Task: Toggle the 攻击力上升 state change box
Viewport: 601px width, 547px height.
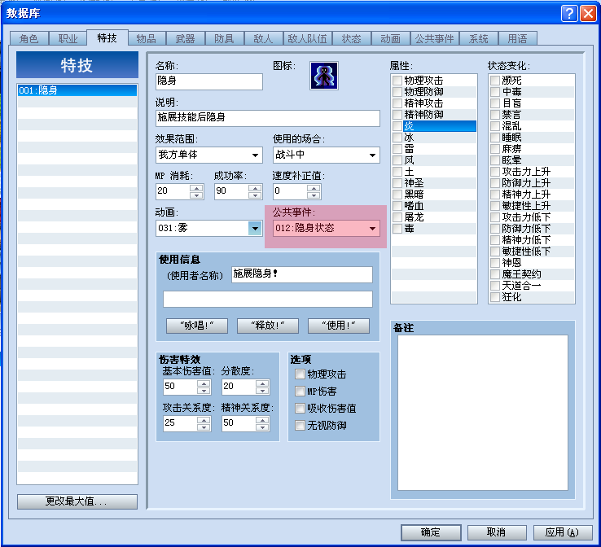Action: pyautogui.click(x=495, y=172)
